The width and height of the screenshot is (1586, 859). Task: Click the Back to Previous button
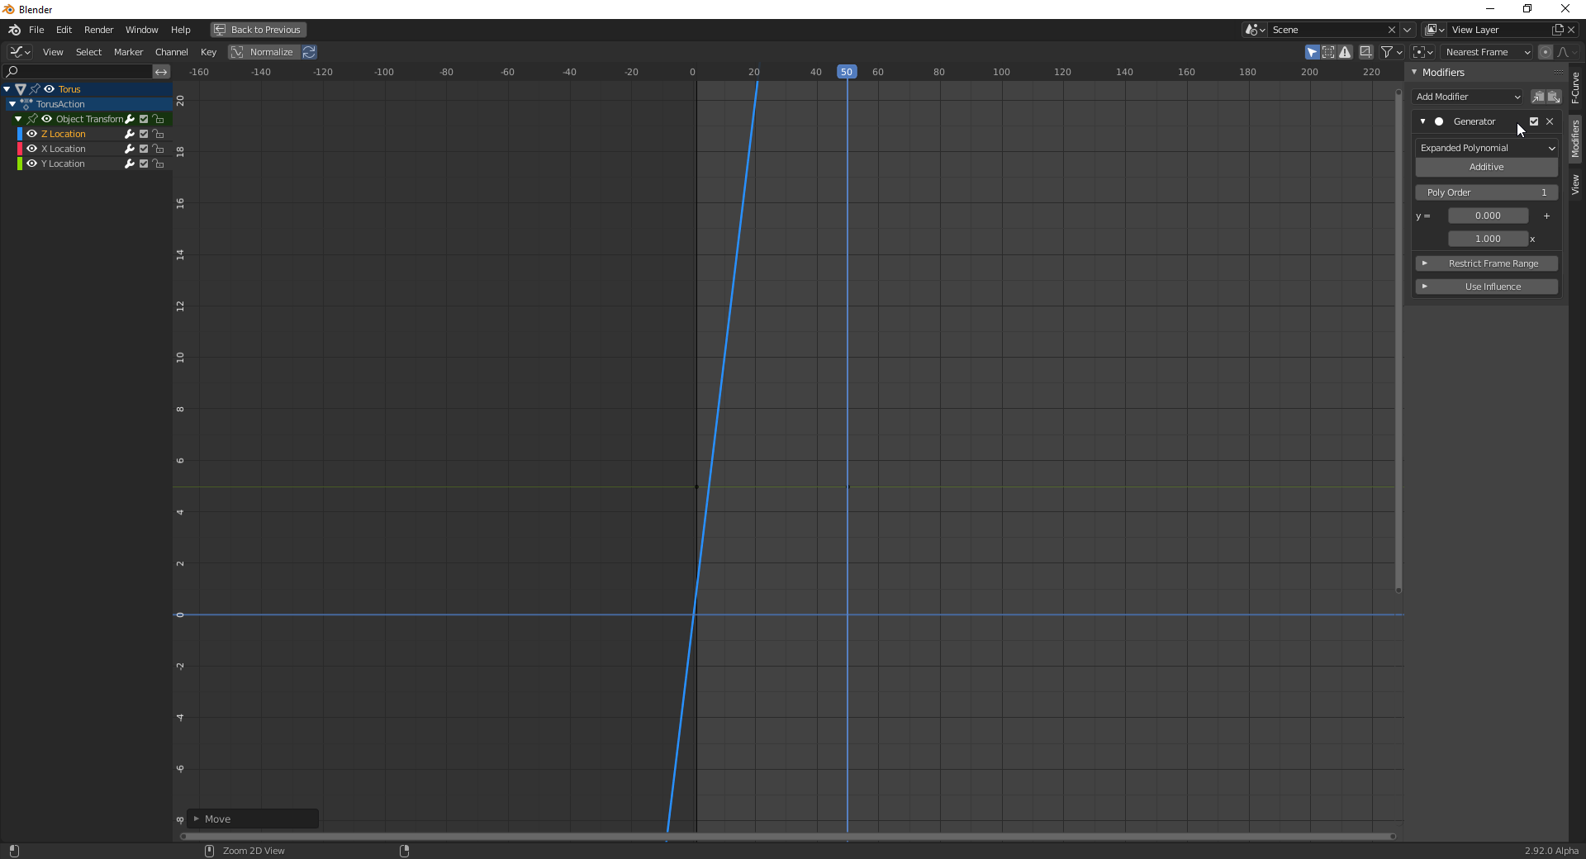257,29
